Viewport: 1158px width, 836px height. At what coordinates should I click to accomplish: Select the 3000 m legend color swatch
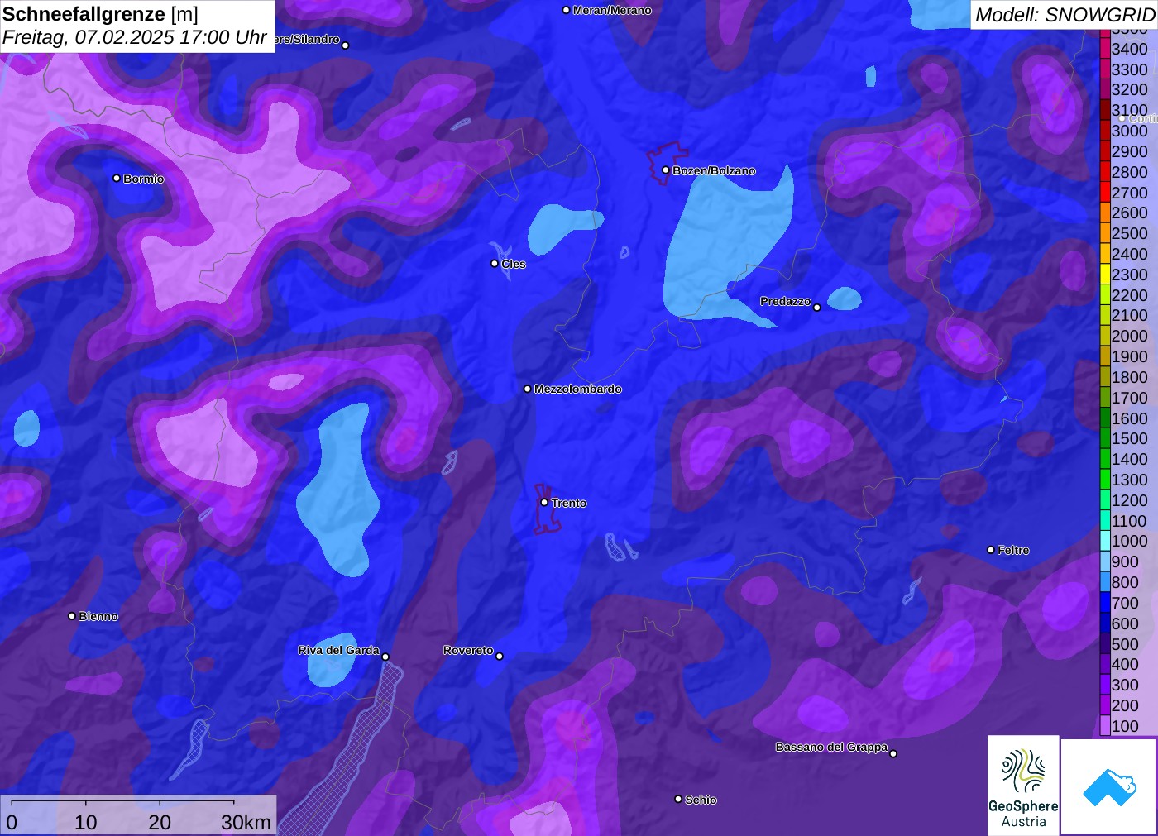pyautogui.click(x=1105, y=131)
